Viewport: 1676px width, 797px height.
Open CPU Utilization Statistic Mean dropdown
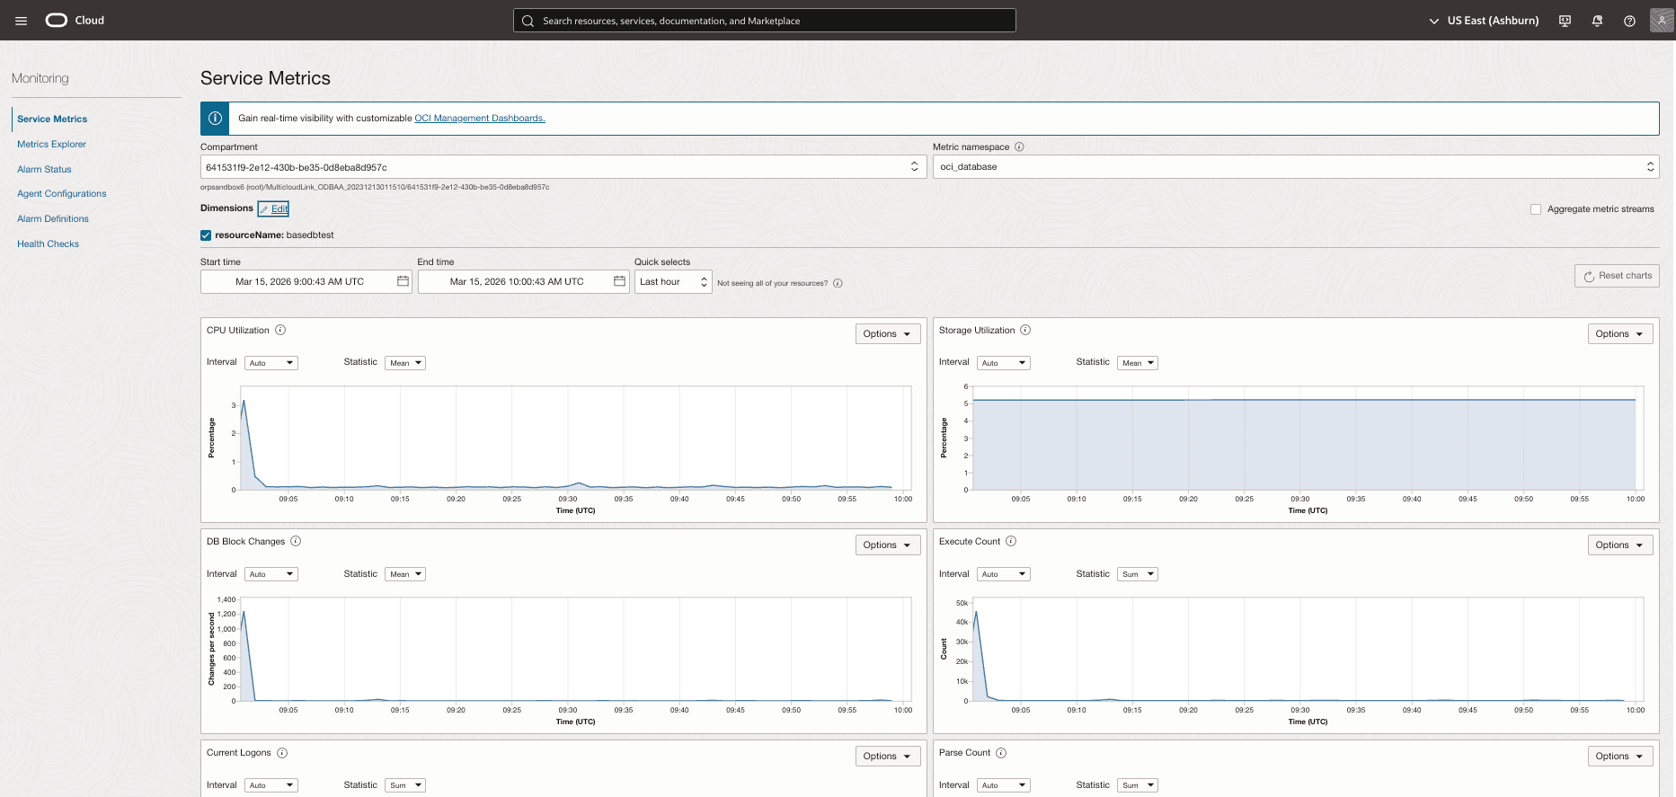[x=405, y=363]
